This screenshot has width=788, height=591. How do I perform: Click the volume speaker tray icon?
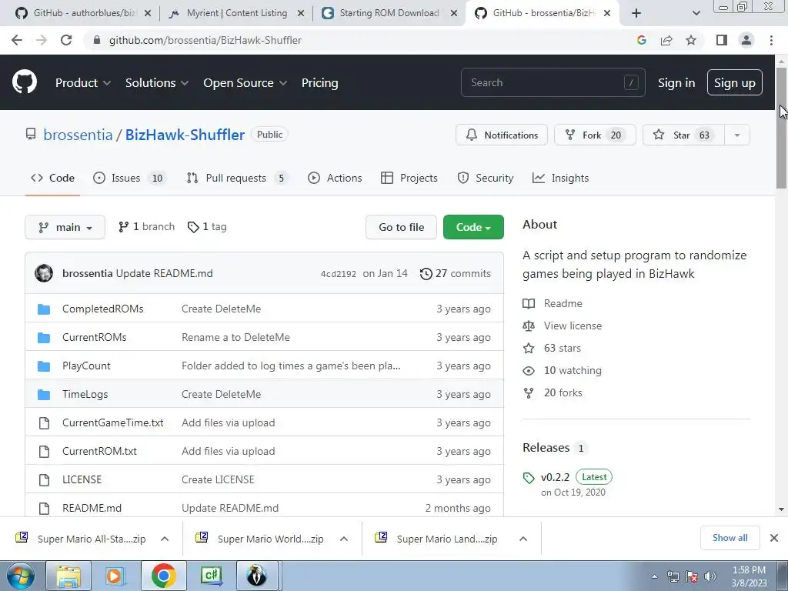pyautogui.click(x=710, y=576)
